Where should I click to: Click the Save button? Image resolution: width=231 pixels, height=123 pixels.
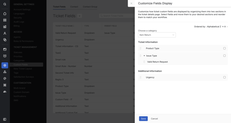pos(143,119)
